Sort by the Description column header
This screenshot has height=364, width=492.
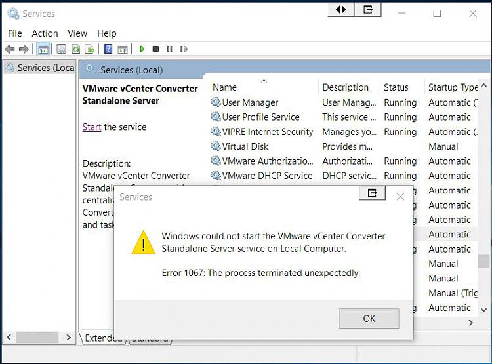click(349, 87)
